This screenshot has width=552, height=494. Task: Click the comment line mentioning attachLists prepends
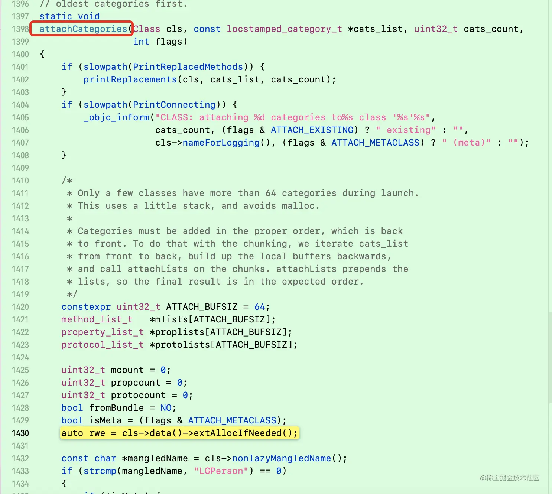(237, 269)
